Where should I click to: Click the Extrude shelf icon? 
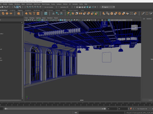[x=104, y=14]
